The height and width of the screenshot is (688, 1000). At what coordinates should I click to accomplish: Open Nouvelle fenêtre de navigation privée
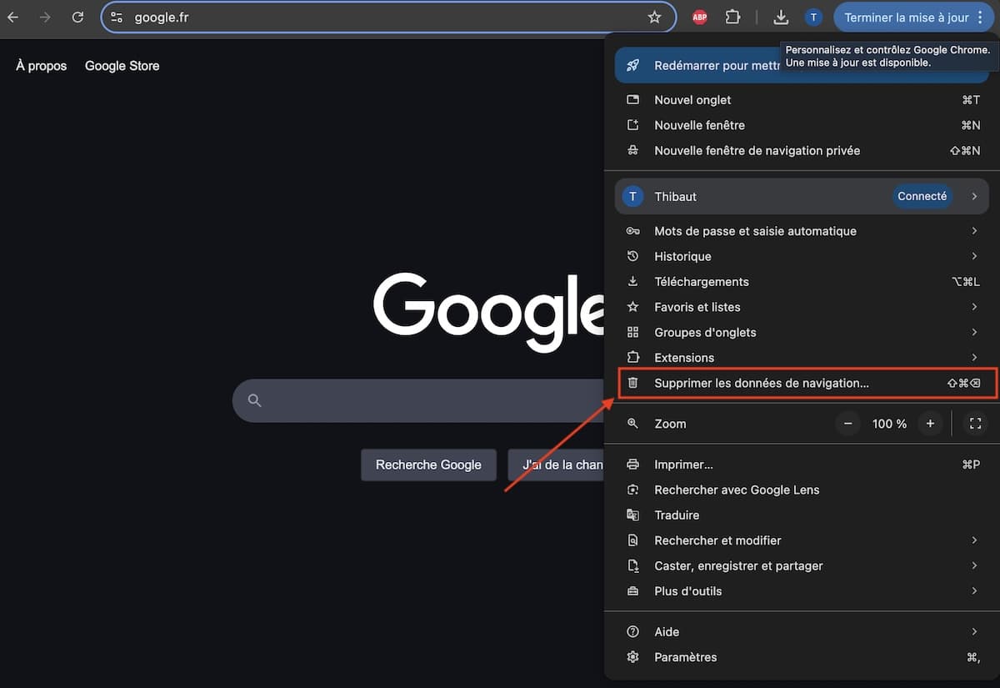(801, 150)
